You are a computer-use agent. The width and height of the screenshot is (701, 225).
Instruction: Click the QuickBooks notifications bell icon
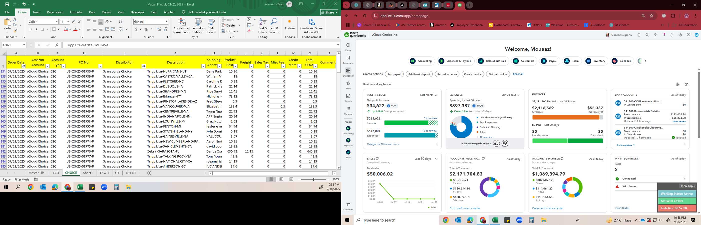(672, 35)
